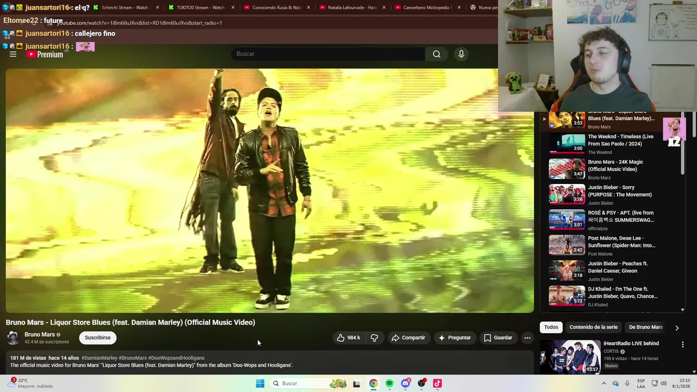Save video with Guardar button
The image size is (697, 392).
[498, 338]
